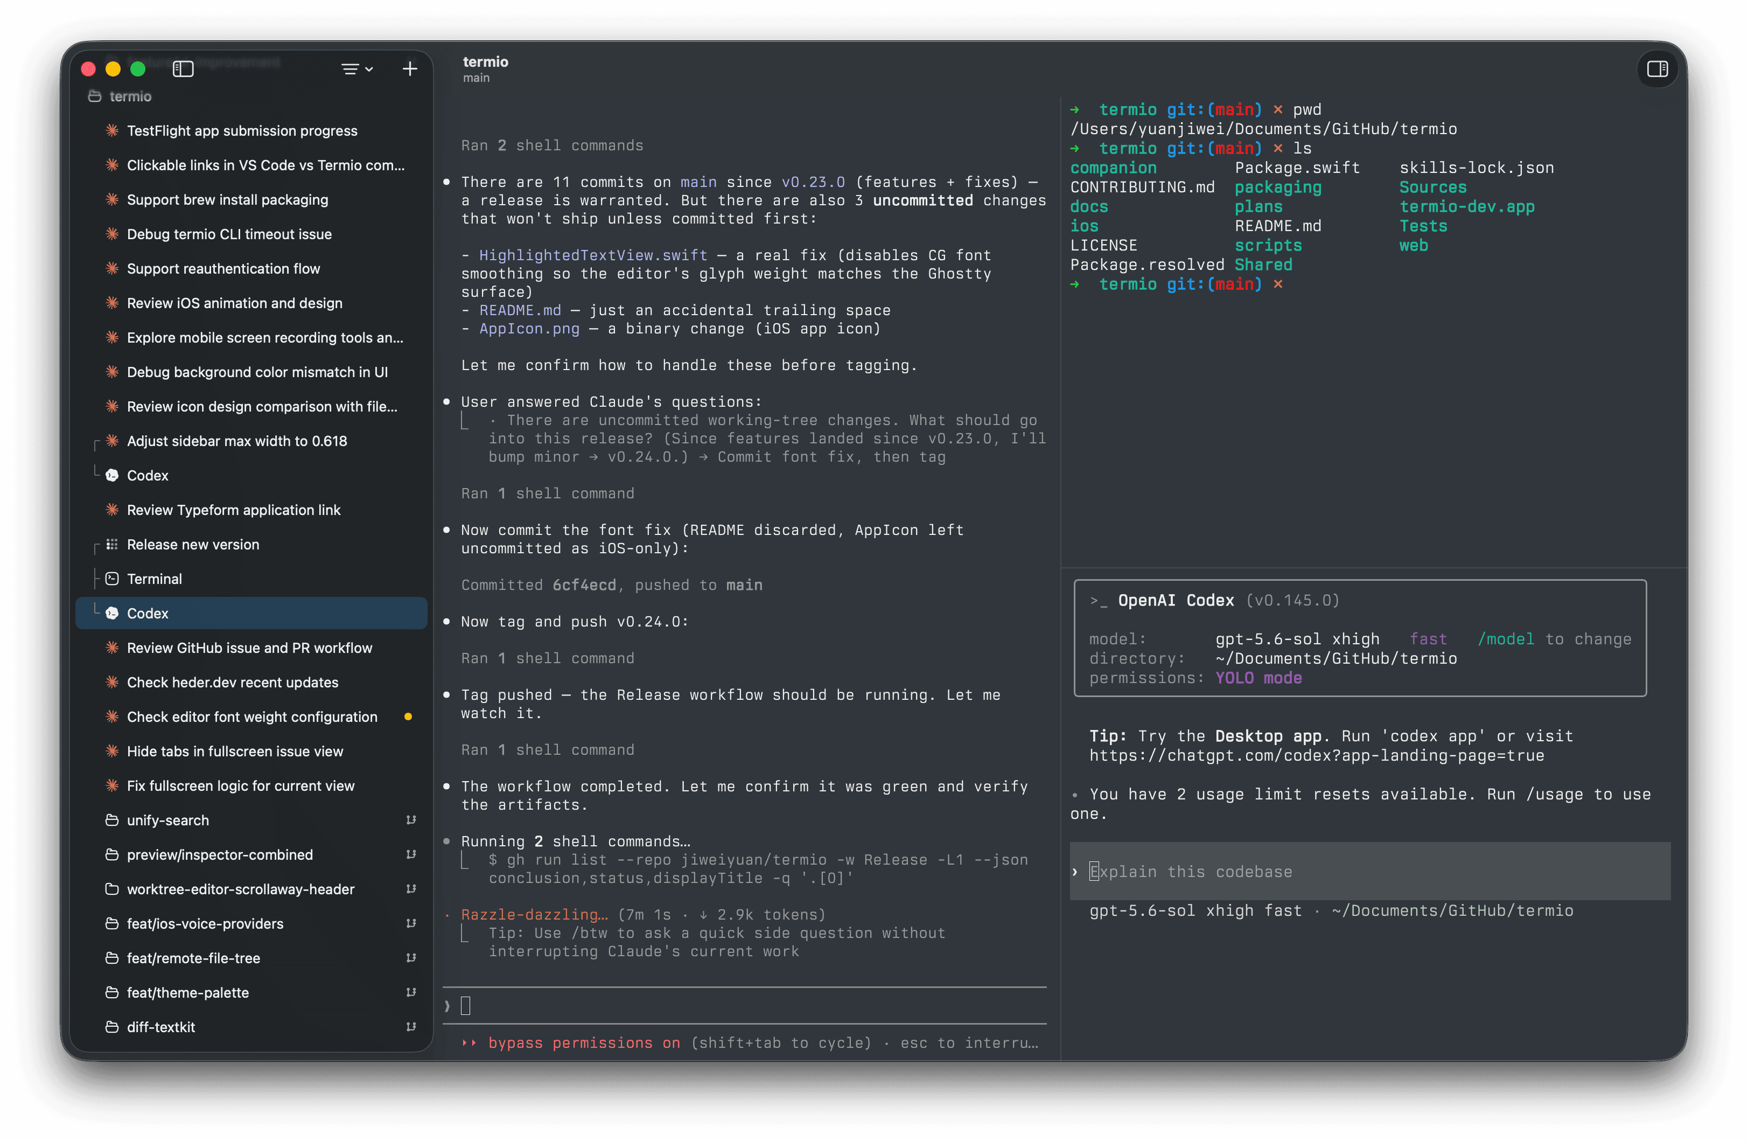
Task: Click 'termio-dev.app' in terminal ls output
Action: pos(1467,206)
